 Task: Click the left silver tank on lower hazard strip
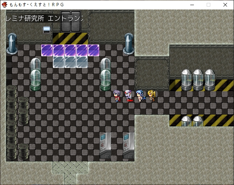coord(186,121)
